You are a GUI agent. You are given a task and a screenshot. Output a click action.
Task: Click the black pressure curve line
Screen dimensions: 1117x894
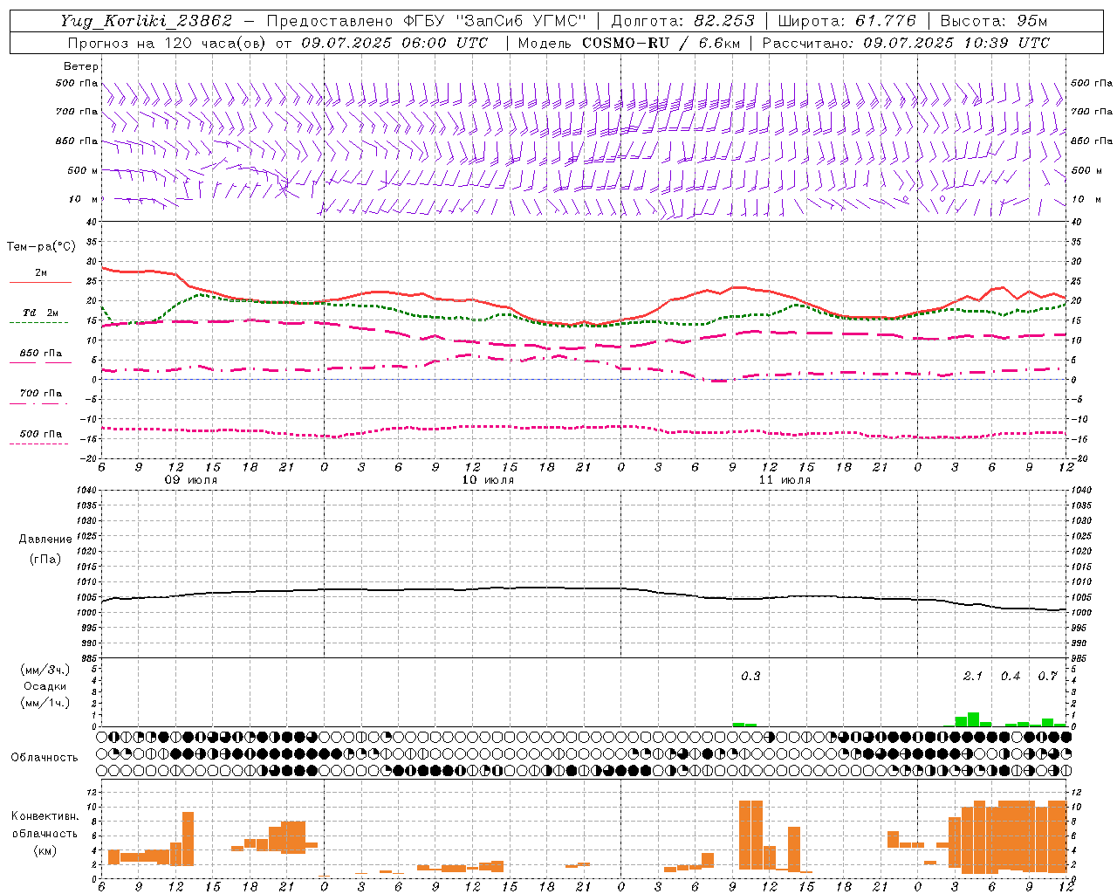583,588
